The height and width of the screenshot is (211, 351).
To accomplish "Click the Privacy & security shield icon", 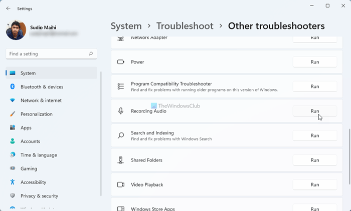I will [x=13, y=196].
